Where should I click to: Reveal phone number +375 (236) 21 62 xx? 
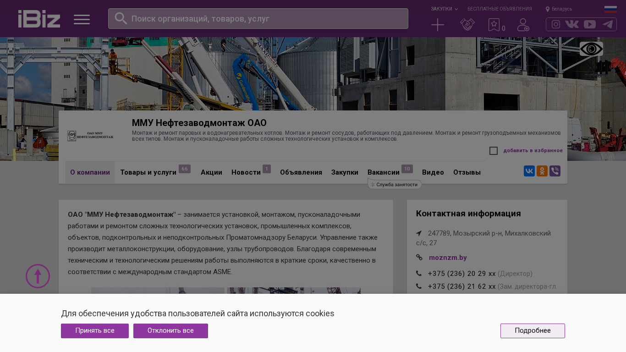(x=462, y=286)
